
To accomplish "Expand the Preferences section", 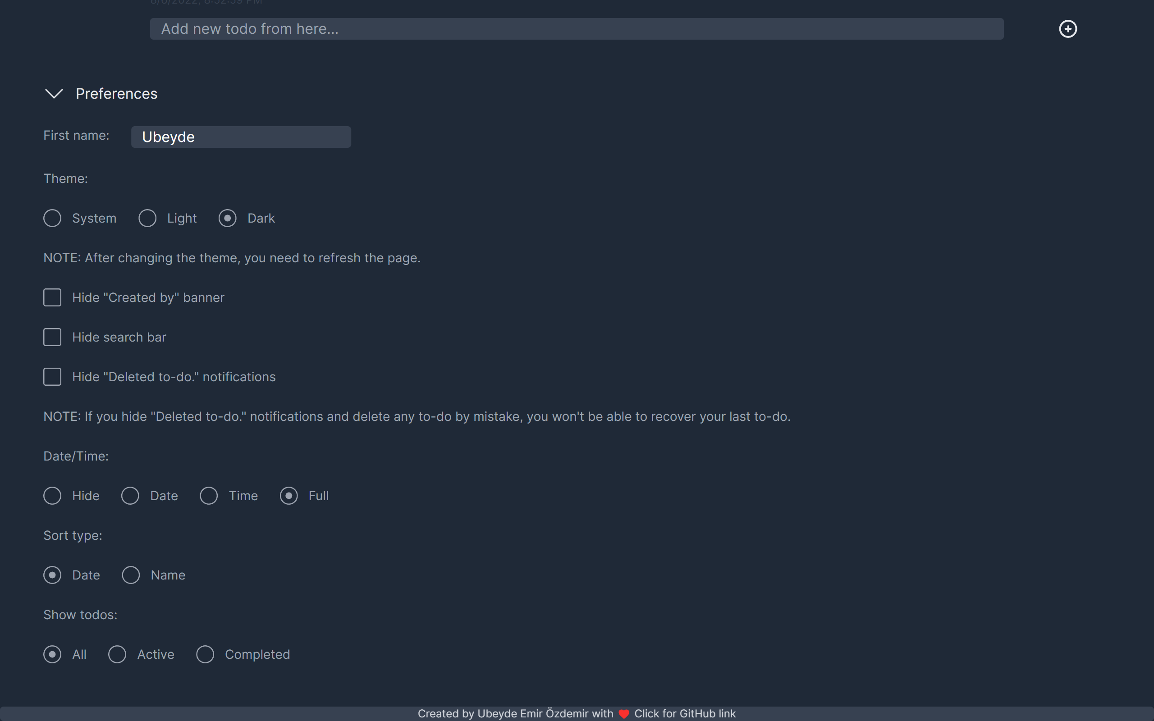I will (x=53, y=93).
